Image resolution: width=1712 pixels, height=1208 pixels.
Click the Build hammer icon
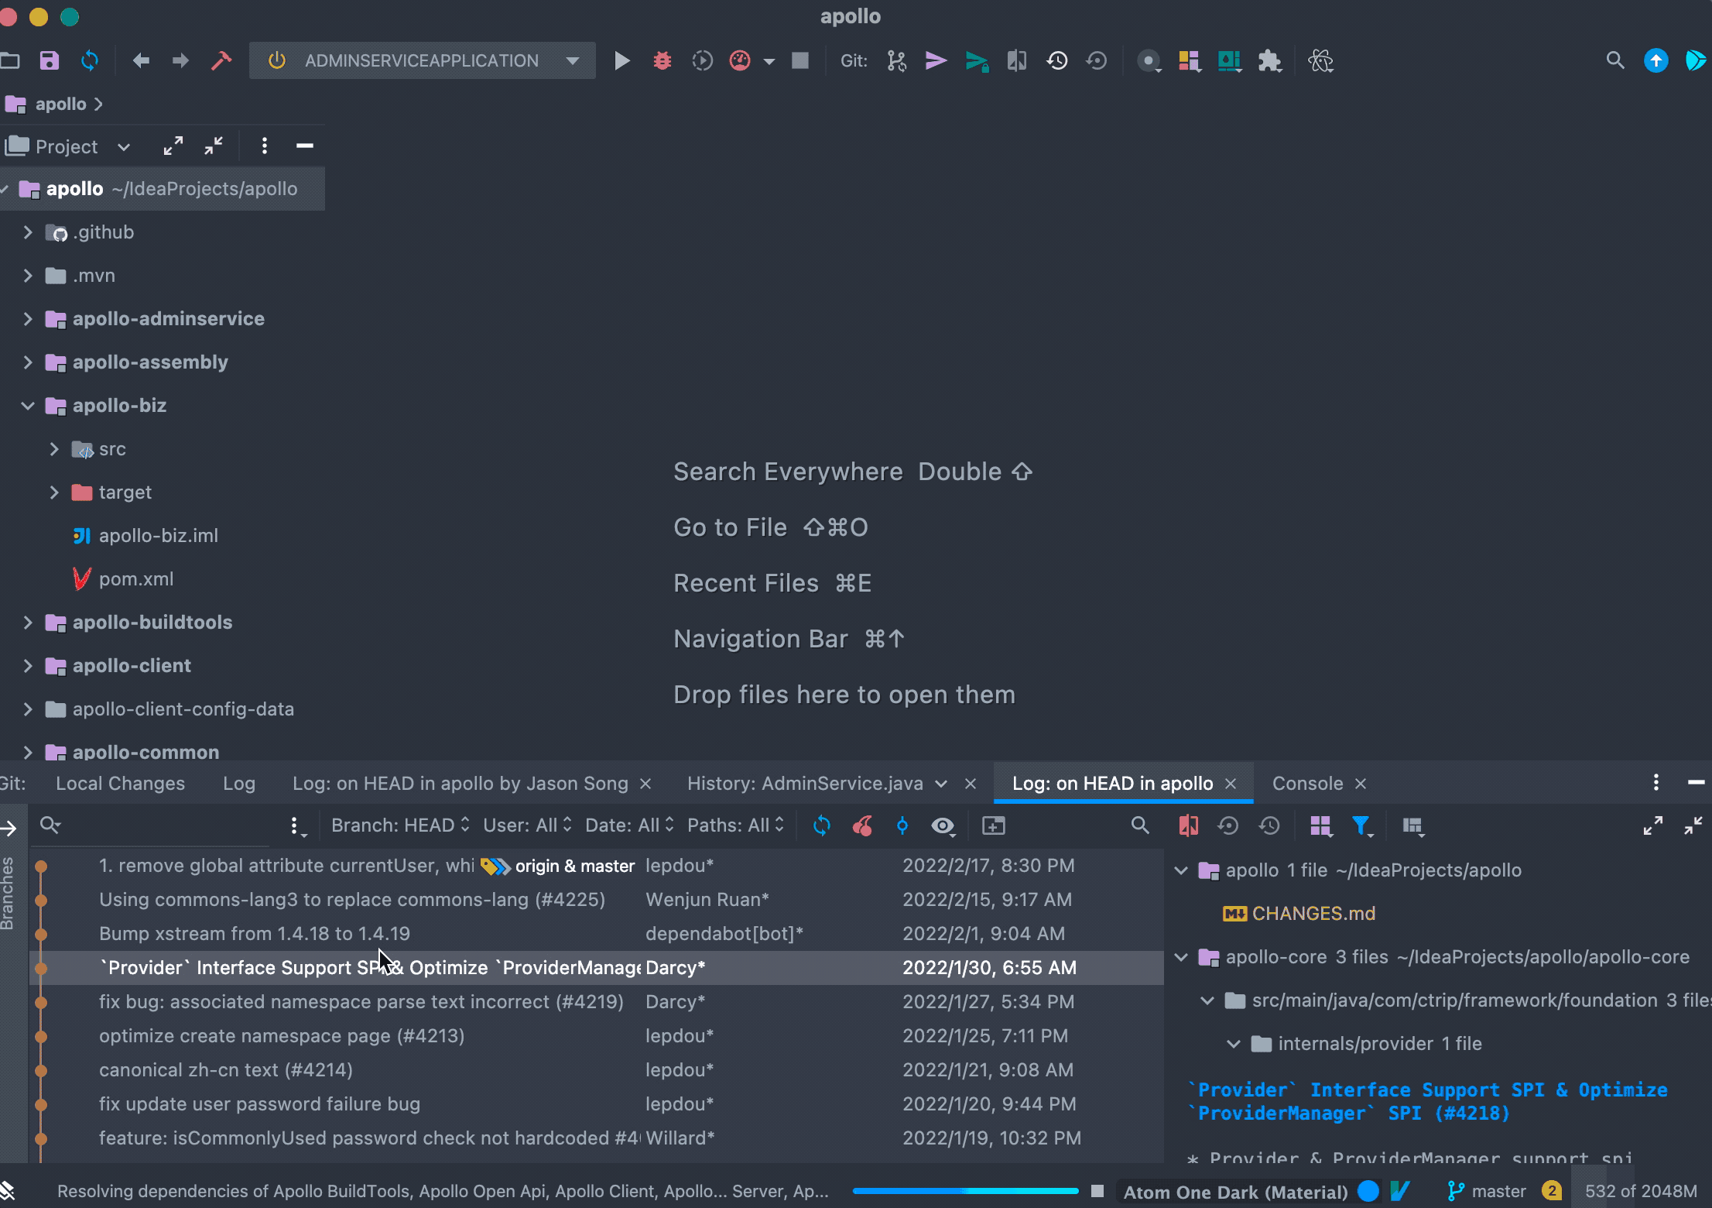coord(221,60)
